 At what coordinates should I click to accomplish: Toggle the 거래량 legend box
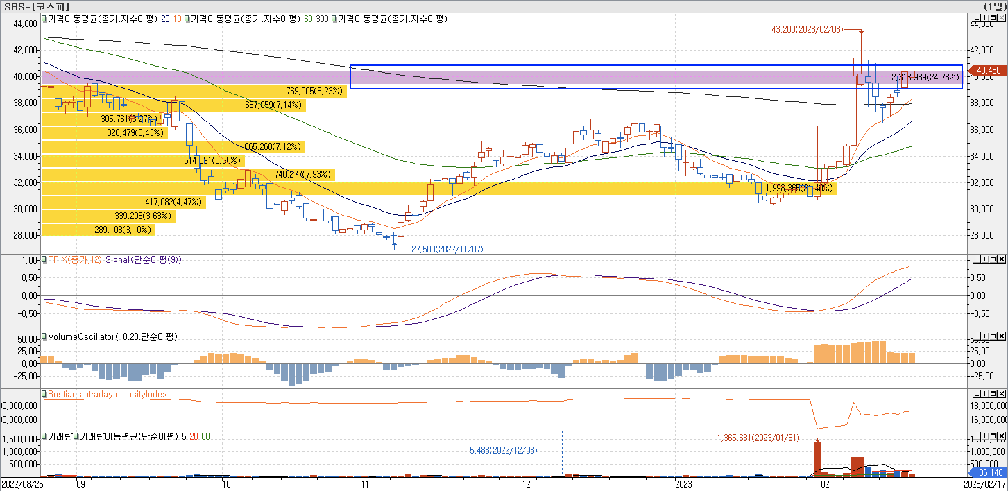tap(44, 436)
